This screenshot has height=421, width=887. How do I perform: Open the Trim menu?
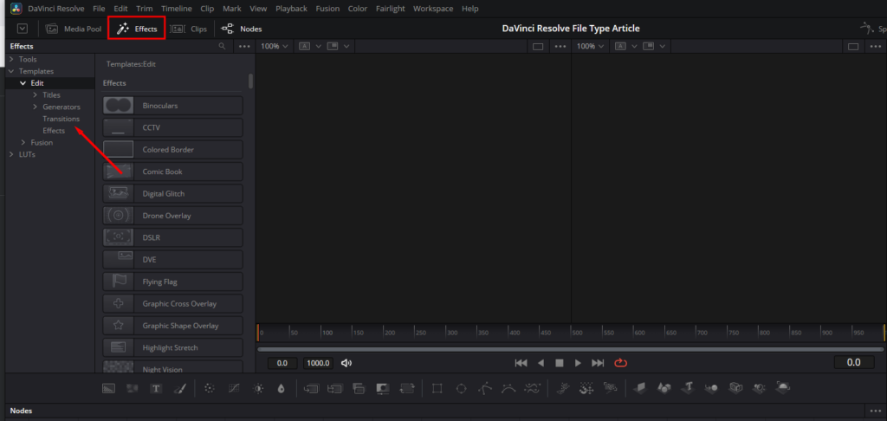coord(145,9)
